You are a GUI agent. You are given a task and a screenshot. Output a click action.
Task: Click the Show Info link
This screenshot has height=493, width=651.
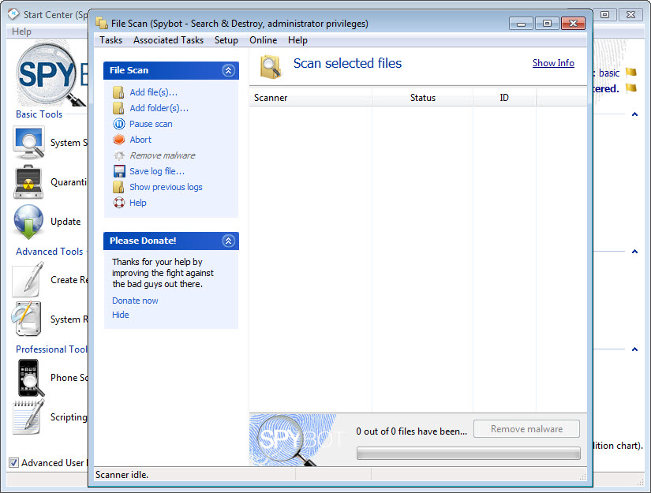coord(553,63)
